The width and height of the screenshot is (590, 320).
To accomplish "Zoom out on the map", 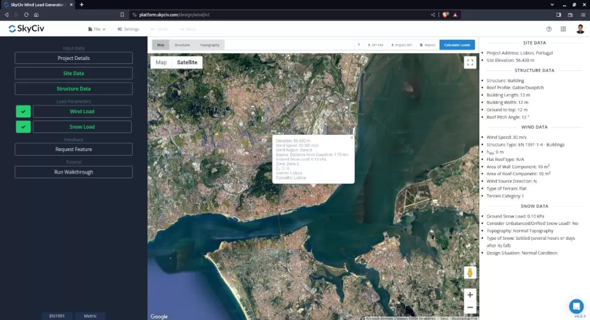I will coord(470,307).
